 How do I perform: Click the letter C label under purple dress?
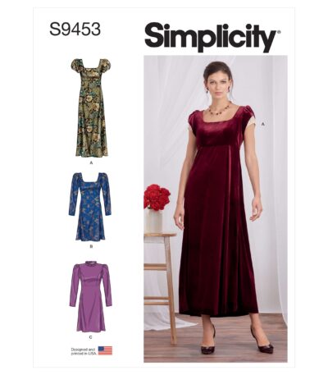point(90,337)
